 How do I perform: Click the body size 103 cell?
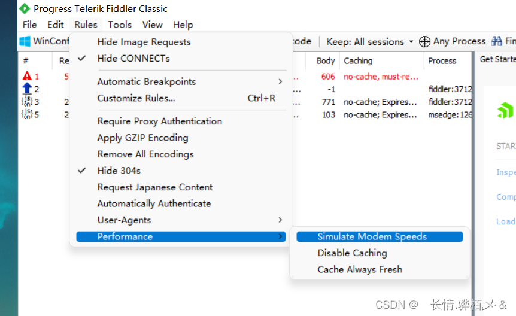click(329, 114)
